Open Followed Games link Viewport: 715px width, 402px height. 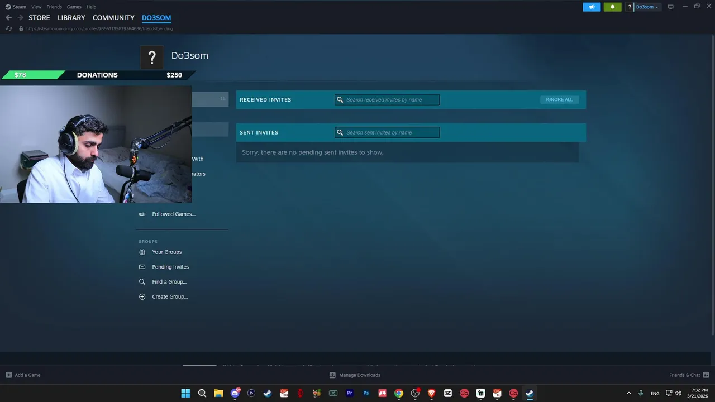point(174,214)
